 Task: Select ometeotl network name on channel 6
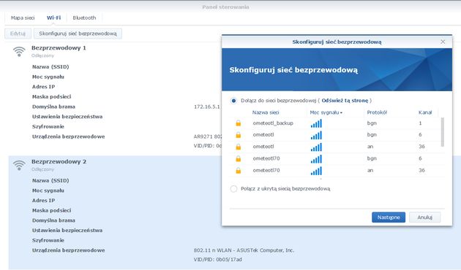click(263, 135)
